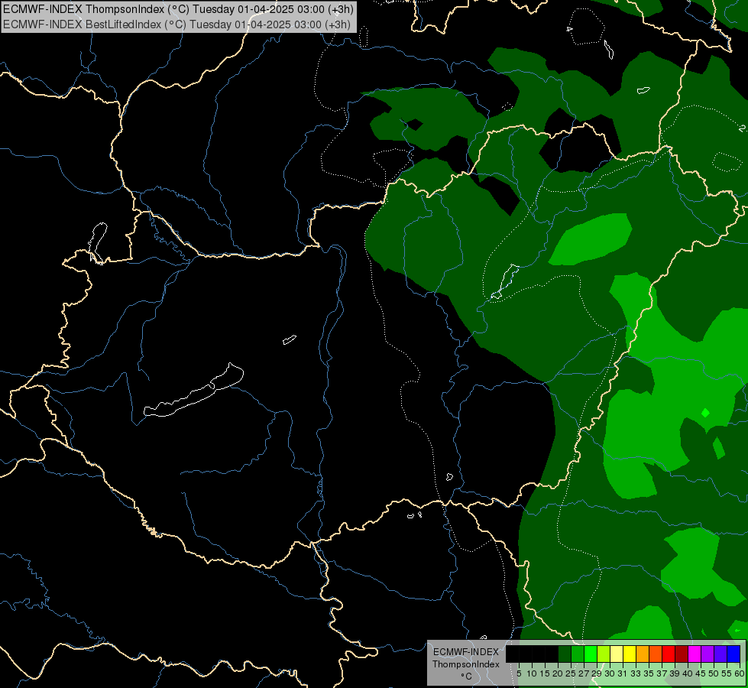
Task: Select the bright red 37–39 legend swatch
Action: tap(669, 654)
